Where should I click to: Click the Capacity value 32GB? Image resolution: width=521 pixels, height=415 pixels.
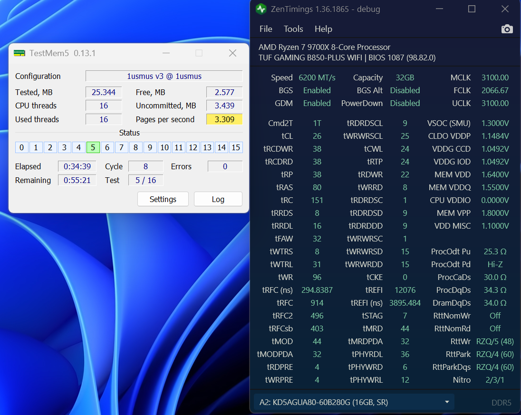[405, 77]
